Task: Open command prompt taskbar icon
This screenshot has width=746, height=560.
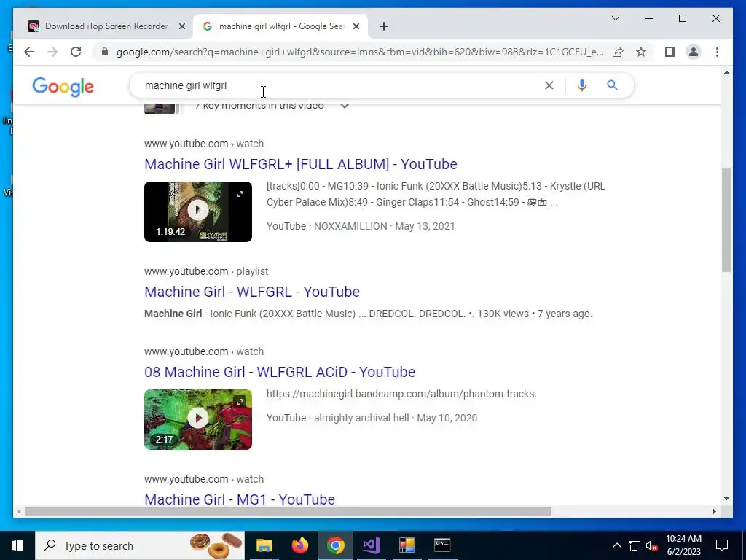Action: point(442,545)
